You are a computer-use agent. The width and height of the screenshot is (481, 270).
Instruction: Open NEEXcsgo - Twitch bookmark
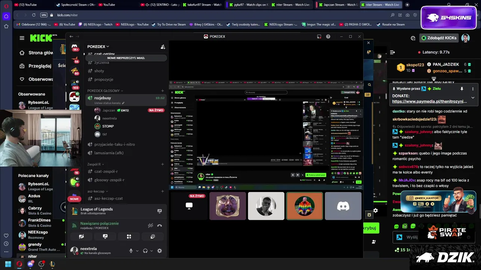coord(95,24)
